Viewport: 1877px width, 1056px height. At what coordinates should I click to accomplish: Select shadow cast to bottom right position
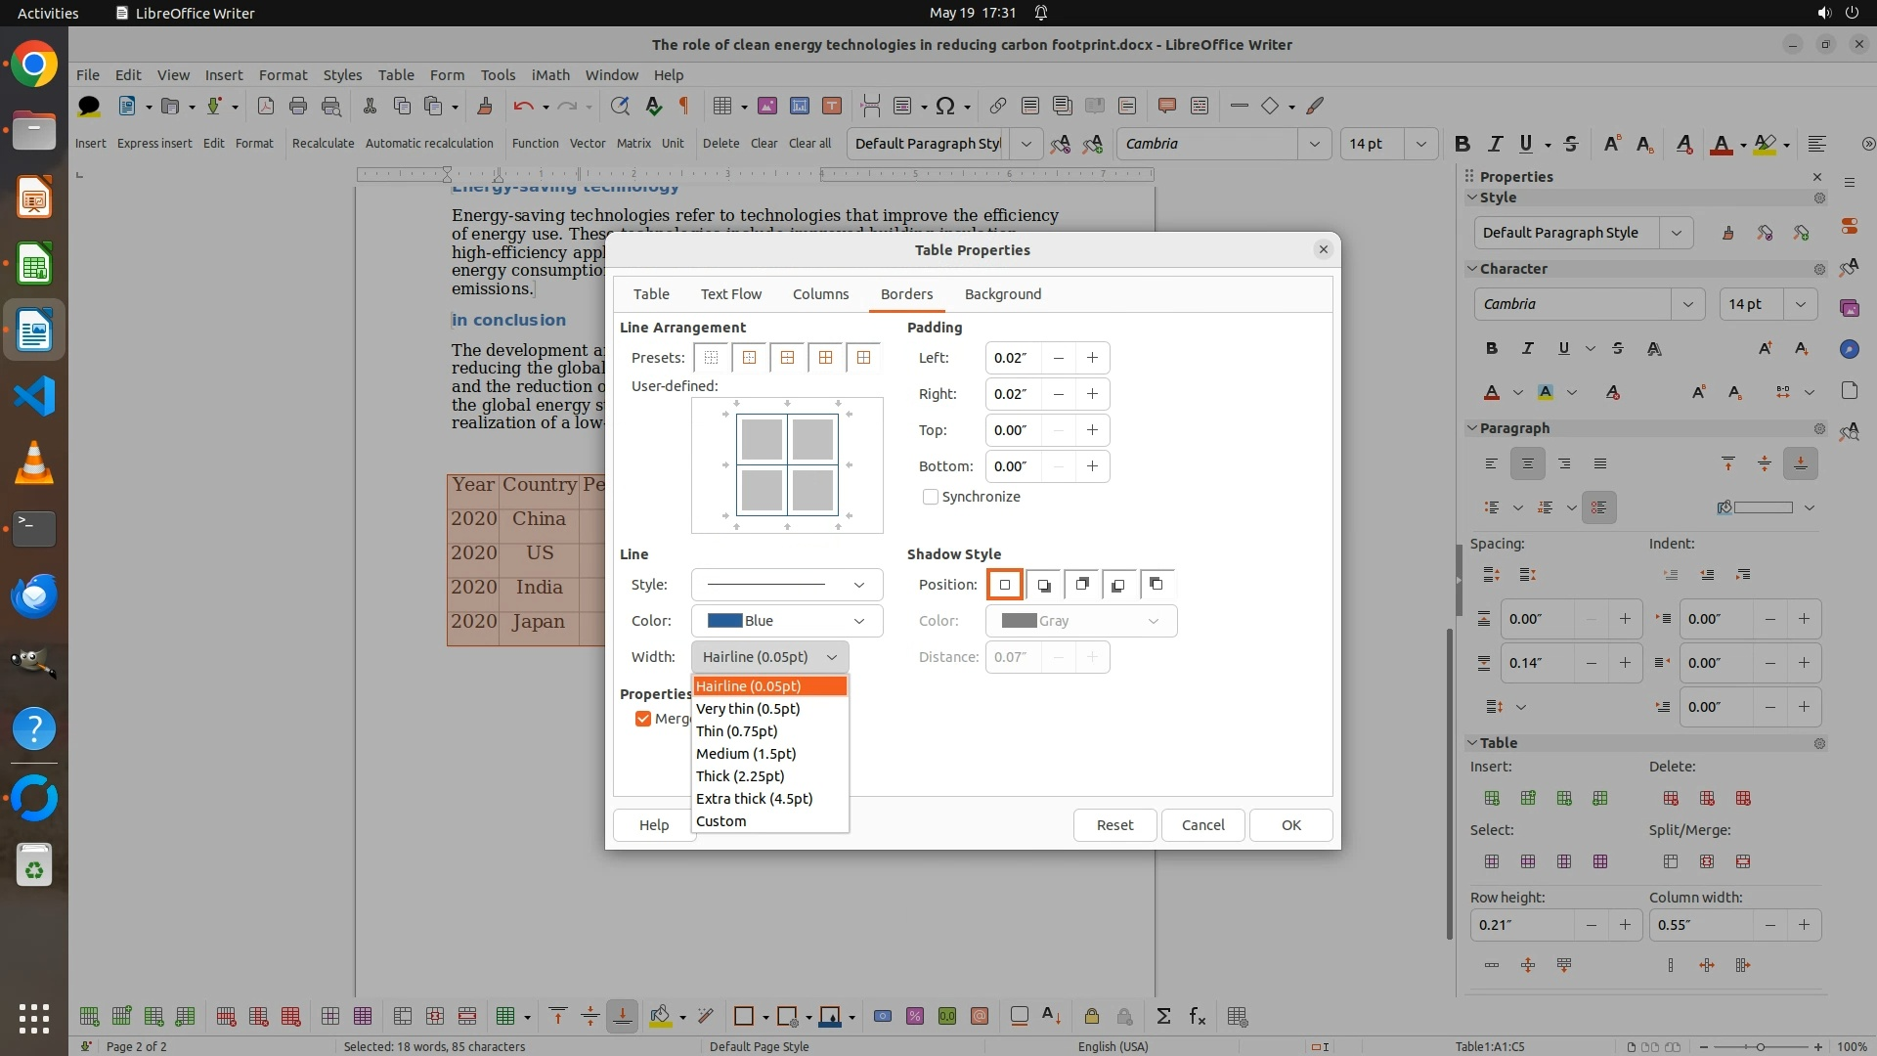point(1043,585)
